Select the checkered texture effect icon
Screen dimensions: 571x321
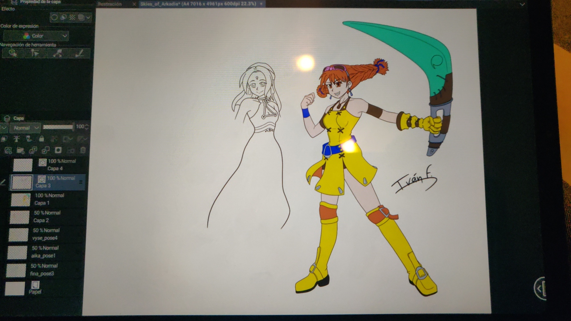(x=72, y=17)
